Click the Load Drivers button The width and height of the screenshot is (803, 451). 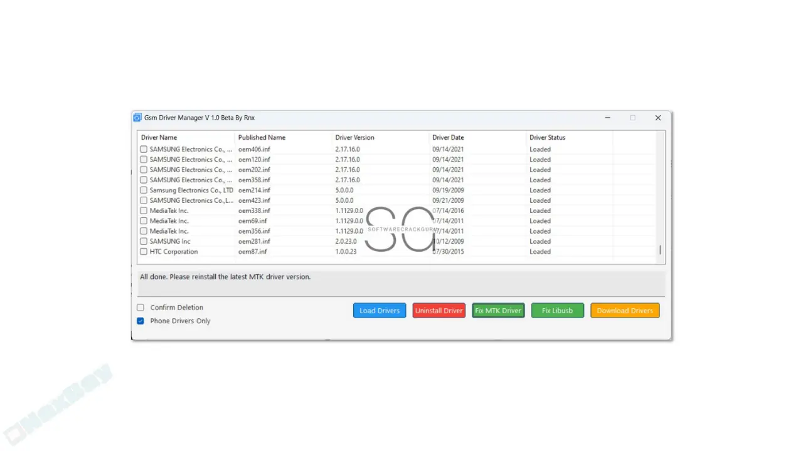click(379, 310)
